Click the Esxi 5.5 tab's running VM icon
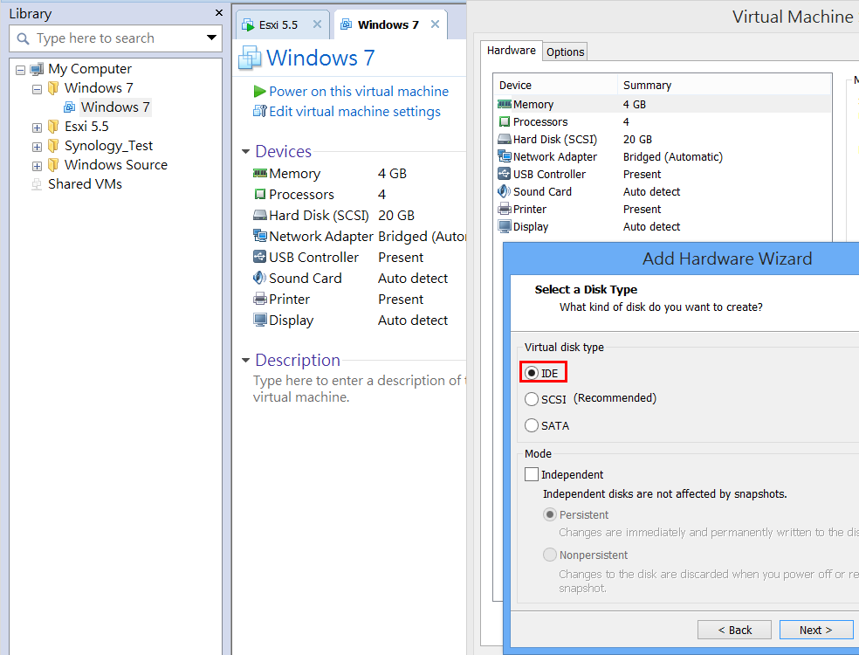The width and height of the screenshot is (859, 655). (248, 24)
